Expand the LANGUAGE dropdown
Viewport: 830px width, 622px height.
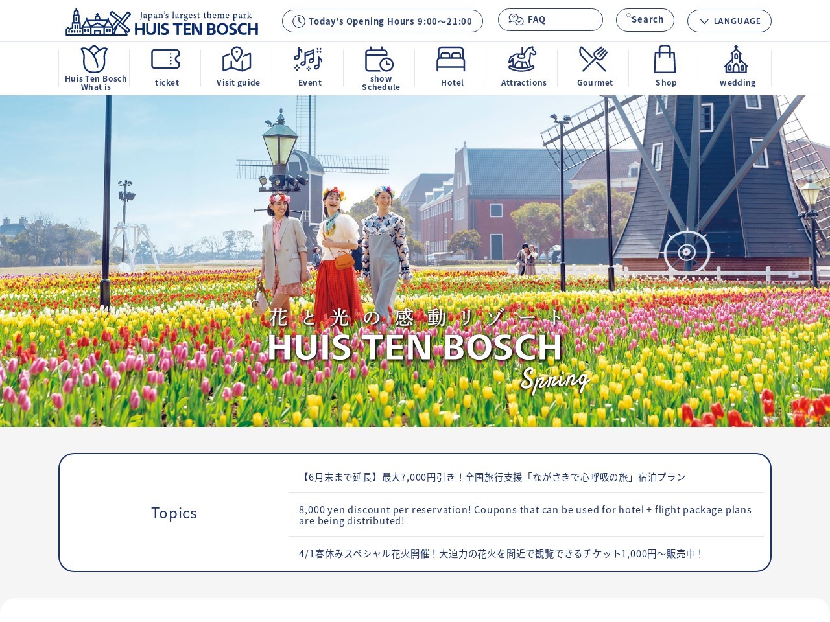pyautogui.click(x=729, y=21)
